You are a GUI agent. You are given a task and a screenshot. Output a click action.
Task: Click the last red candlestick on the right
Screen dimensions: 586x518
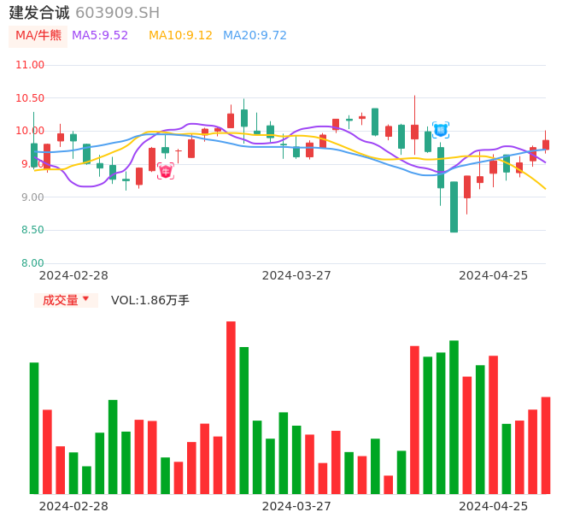coord(546,145)
